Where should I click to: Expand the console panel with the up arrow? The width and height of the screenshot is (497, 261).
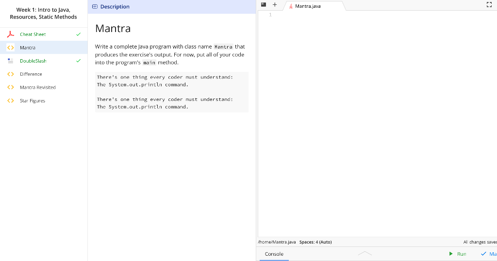click(365, 253)
